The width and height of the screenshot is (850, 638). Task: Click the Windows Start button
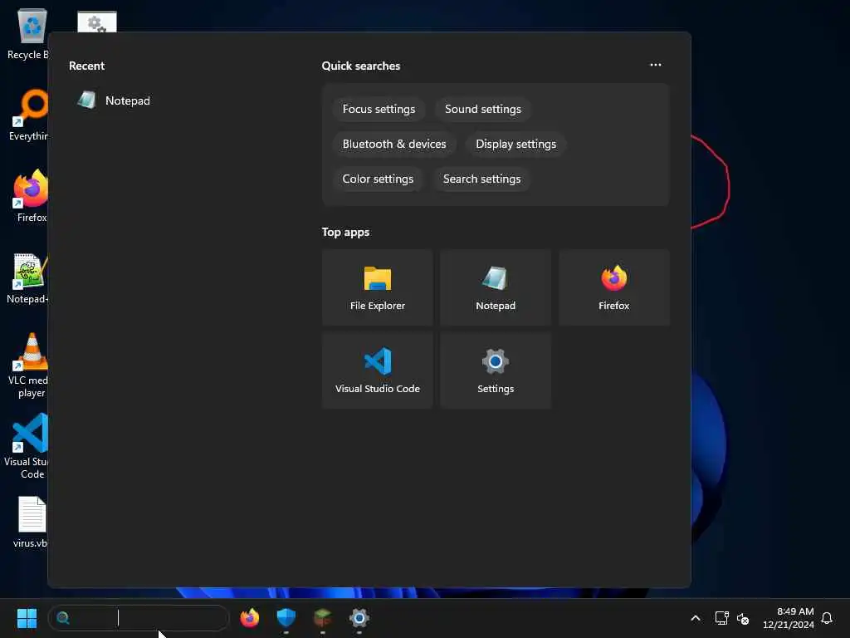27,618
